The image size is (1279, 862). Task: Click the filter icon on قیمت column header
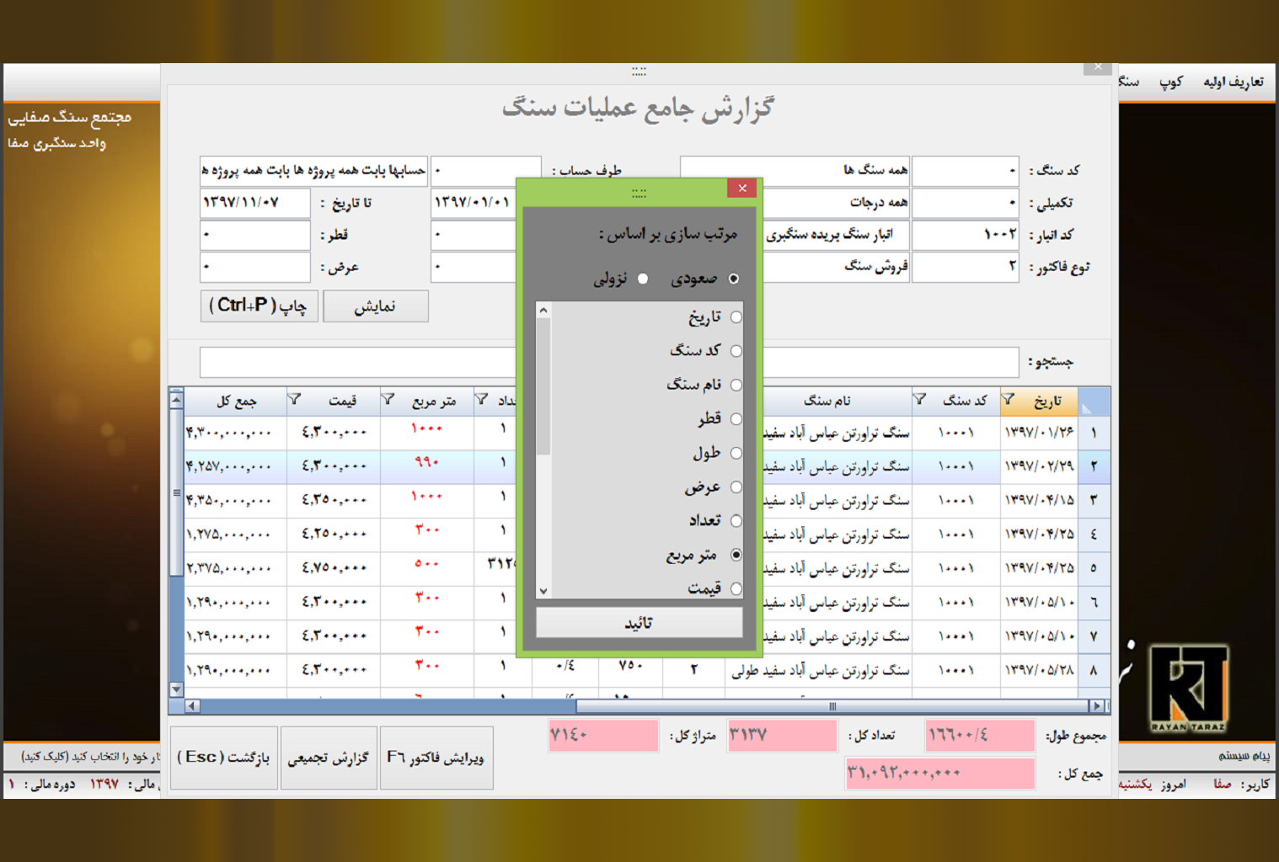pos(294,400)
